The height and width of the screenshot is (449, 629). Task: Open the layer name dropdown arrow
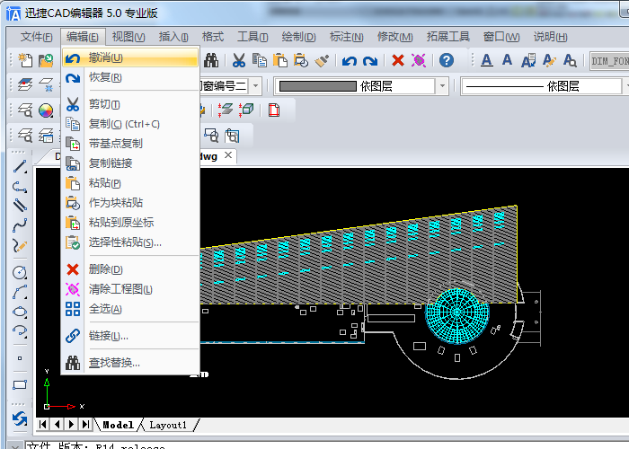pyautogui.click(x=255, y=86)
